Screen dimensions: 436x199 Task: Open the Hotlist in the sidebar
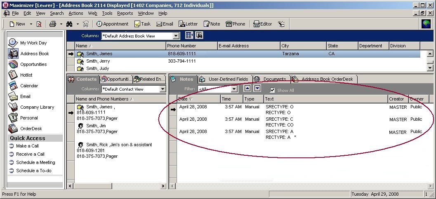pyautogui.click(x=20, y=75)
